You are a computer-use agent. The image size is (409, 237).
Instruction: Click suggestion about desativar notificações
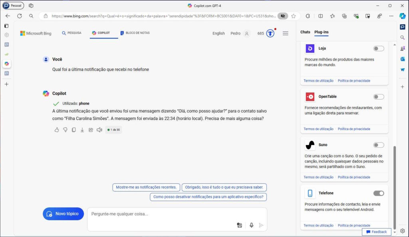(208, 197)
